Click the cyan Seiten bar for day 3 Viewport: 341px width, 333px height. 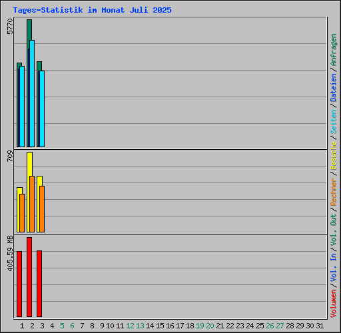pos(42,109)
